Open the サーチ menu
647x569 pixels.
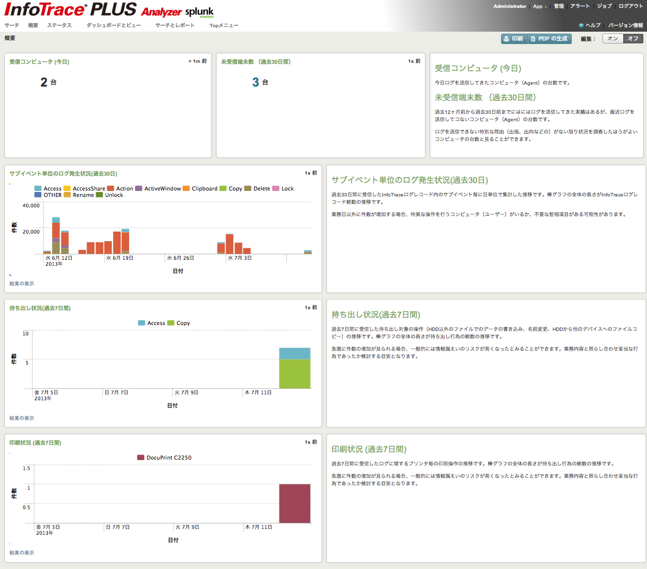coord(12,25)
